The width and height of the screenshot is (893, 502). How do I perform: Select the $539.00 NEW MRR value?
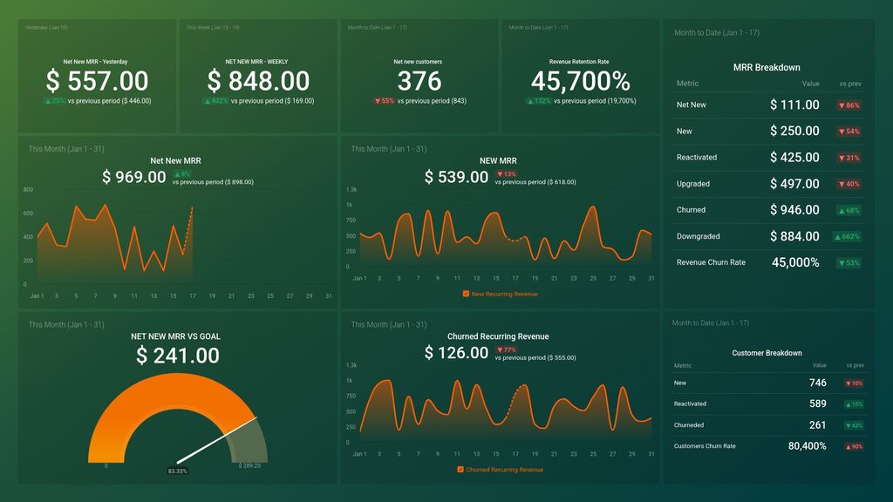point(456,177)
